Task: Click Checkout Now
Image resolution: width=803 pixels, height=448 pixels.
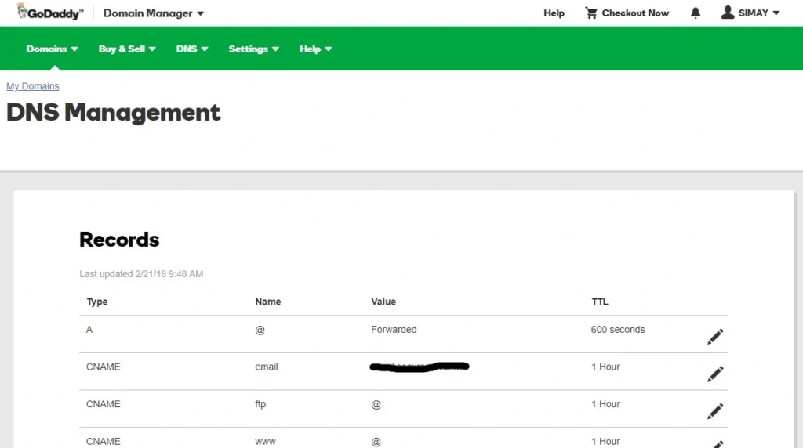Action: click(635, 13)
